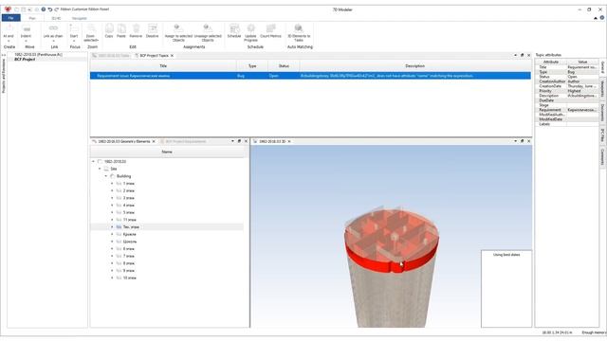This screenshot has width=607, height=341.
Task: Switch to the 1982-2018.03 Geometry Elements tab
Action: 123,141
